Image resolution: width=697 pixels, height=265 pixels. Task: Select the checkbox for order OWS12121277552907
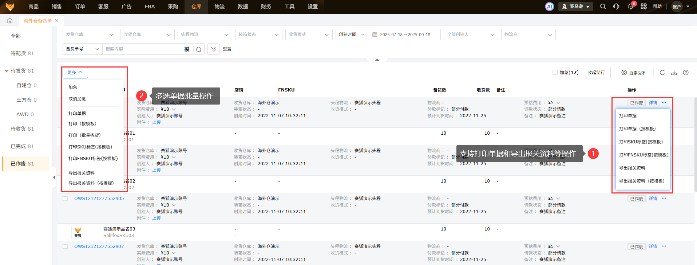tap(65, 246)
